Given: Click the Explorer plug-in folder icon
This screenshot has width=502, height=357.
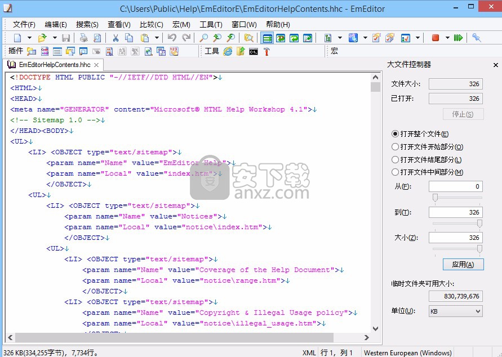Looking at the screenshot, I should pyautogui.click(x=31, y=51).
